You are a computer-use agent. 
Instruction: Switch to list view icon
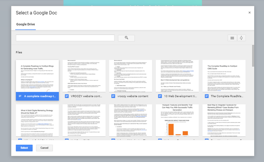[x=232, y=38]
